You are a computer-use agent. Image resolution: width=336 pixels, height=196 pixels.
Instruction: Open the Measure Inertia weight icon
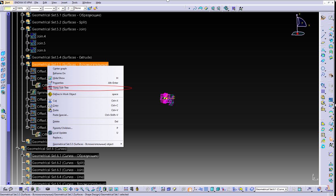[x=137, y=189]
